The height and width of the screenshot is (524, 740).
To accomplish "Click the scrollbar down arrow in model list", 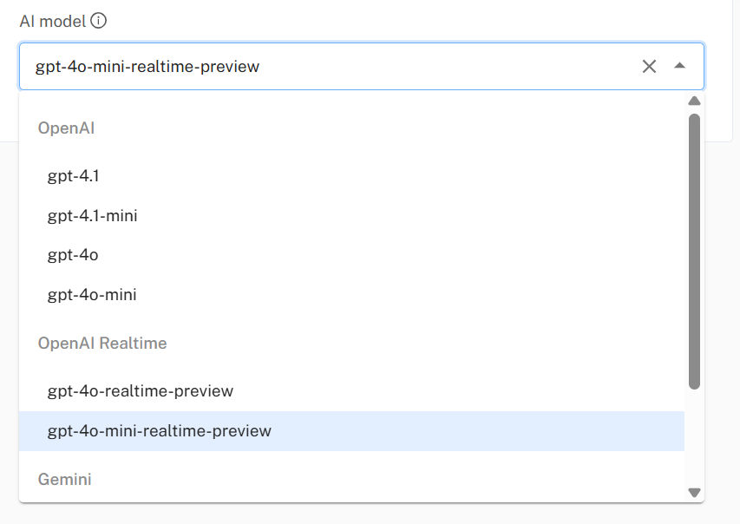I will pos(694,492).
